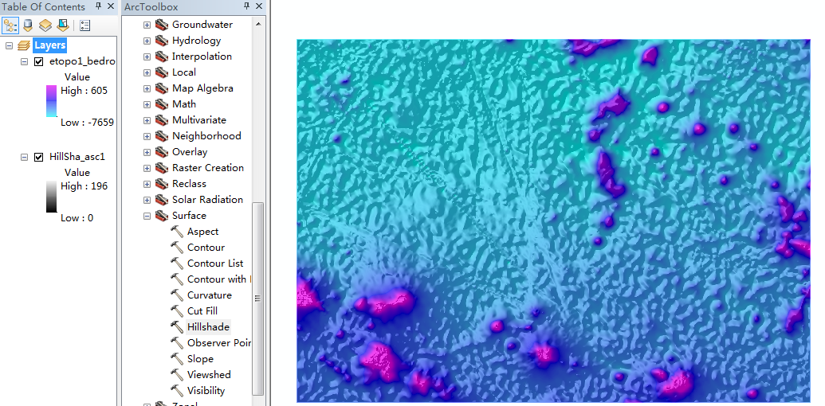Click the Interpolation toolset icon
Screen dimensions: 825x406
tap(162, 57)
